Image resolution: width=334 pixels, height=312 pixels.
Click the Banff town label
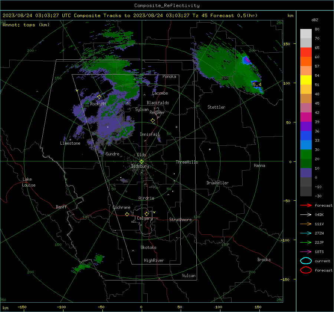click(x=61, y=207)
